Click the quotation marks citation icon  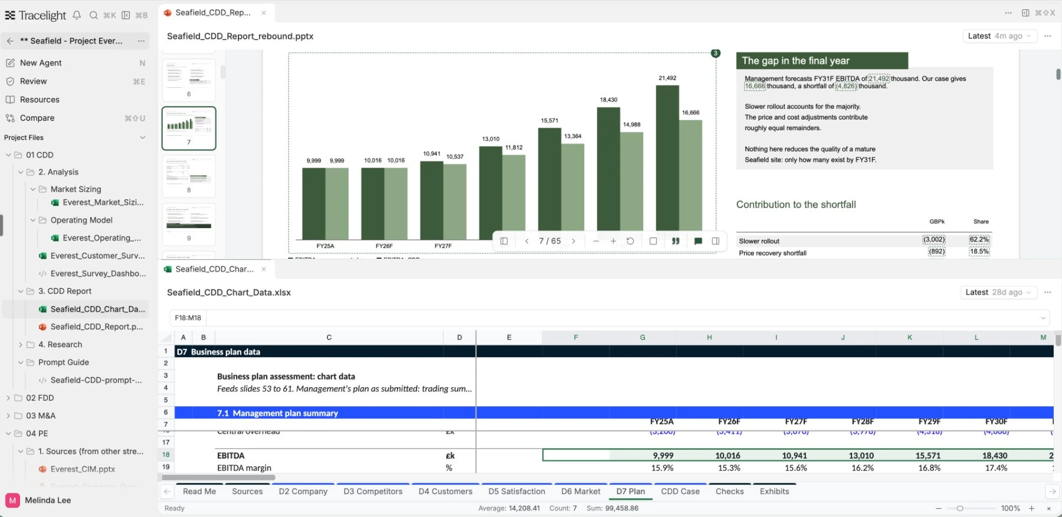[676, 241]
